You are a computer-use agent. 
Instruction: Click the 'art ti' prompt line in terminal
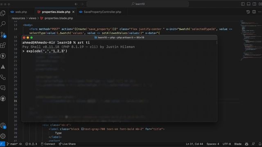56,42
